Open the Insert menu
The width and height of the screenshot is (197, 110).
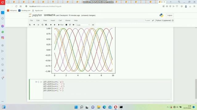[x=53, y=20]
